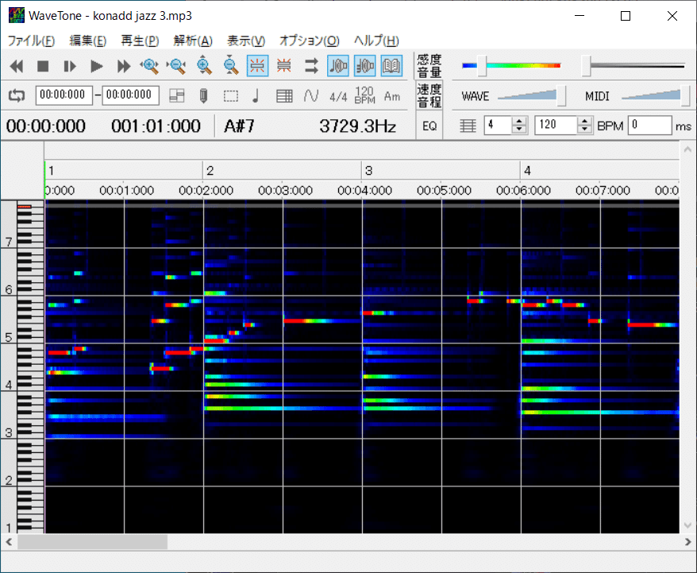This screenshot has width=697, height=573.
Task: Click the Stop playback button
Action: (x=43, y=67)
